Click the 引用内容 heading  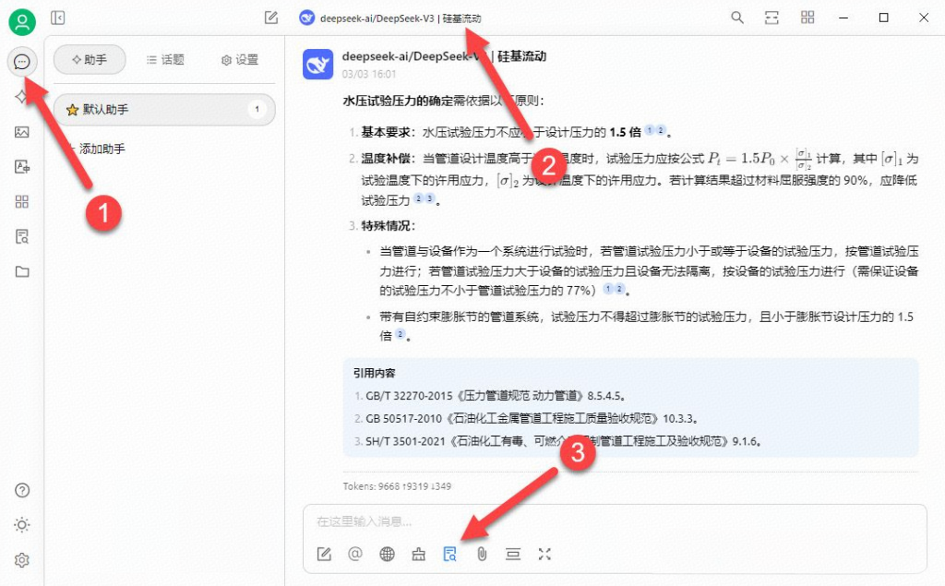(x=375, y=373)
